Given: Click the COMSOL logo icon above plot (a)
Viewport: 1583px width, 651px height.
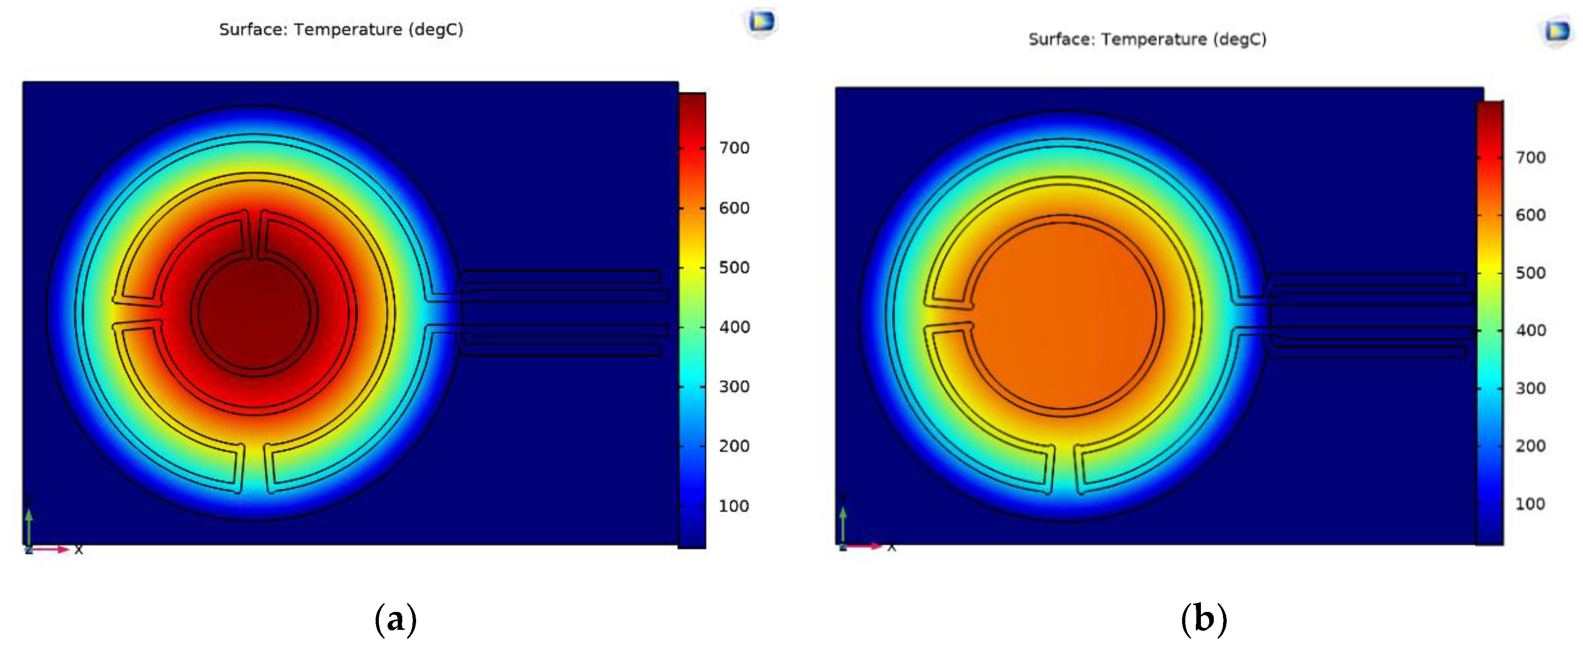Looking at the screenshot, I should (761, 22).
